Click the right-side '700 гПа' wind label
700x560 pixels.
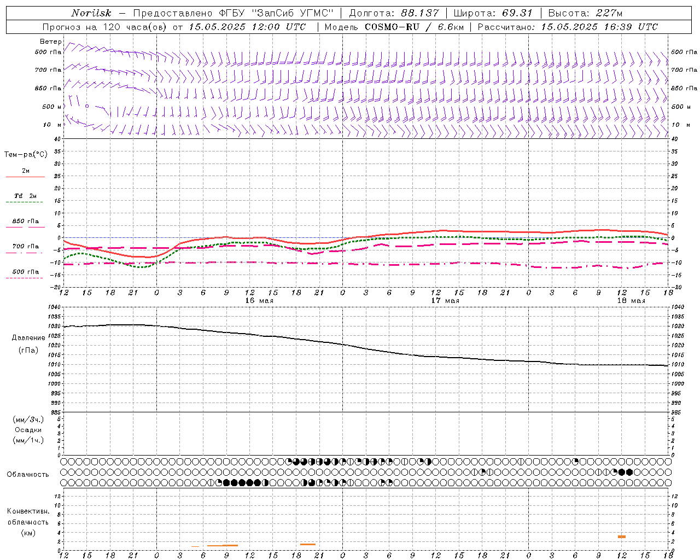tap(684, 70)
